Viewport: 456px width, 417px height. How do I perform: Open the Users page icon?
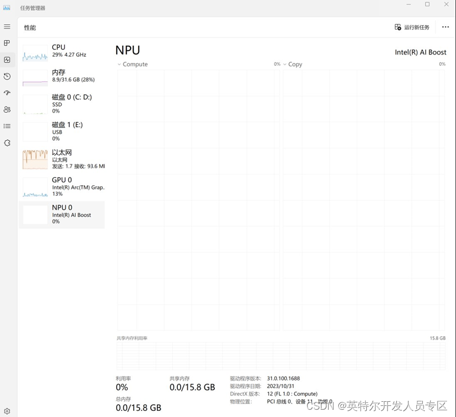pos(7,109)
